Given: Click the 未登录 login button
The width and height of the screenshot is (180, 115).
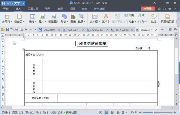Looking at the screenshot, I should pyautogui.click(x=148, y=9).
